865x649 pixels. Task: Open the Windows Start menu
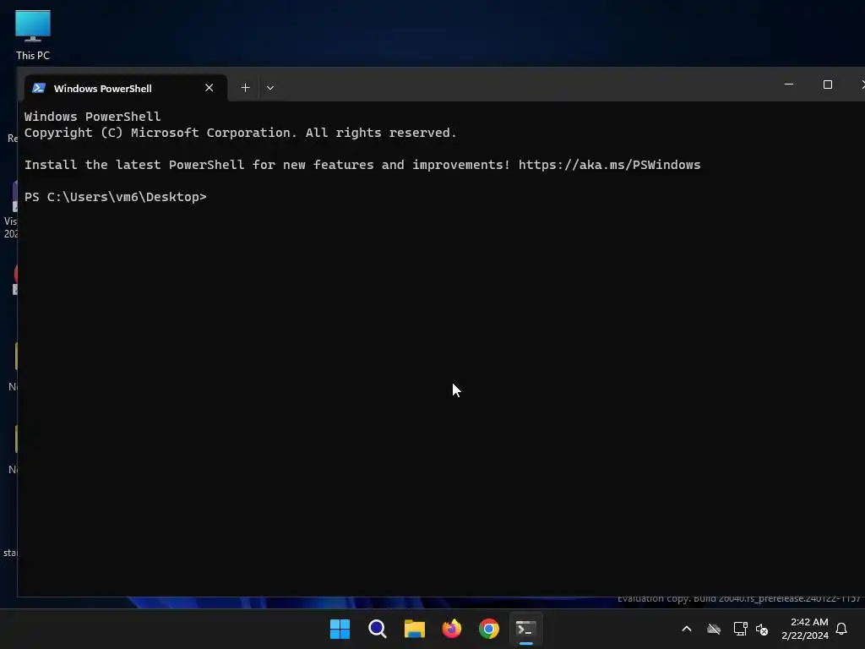point(340,629)
